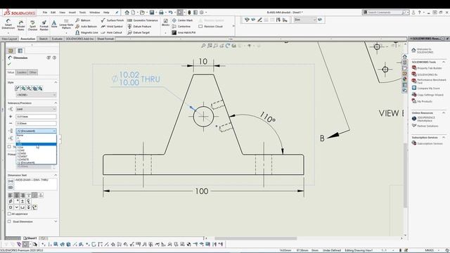450x253 pixels.
Task: Switch to the Sketch tab
Action: point(44,39)
